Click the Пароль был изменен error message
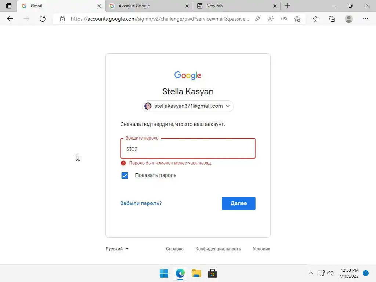The height and width of the screenshot is (282, 376). pos(170,163)
